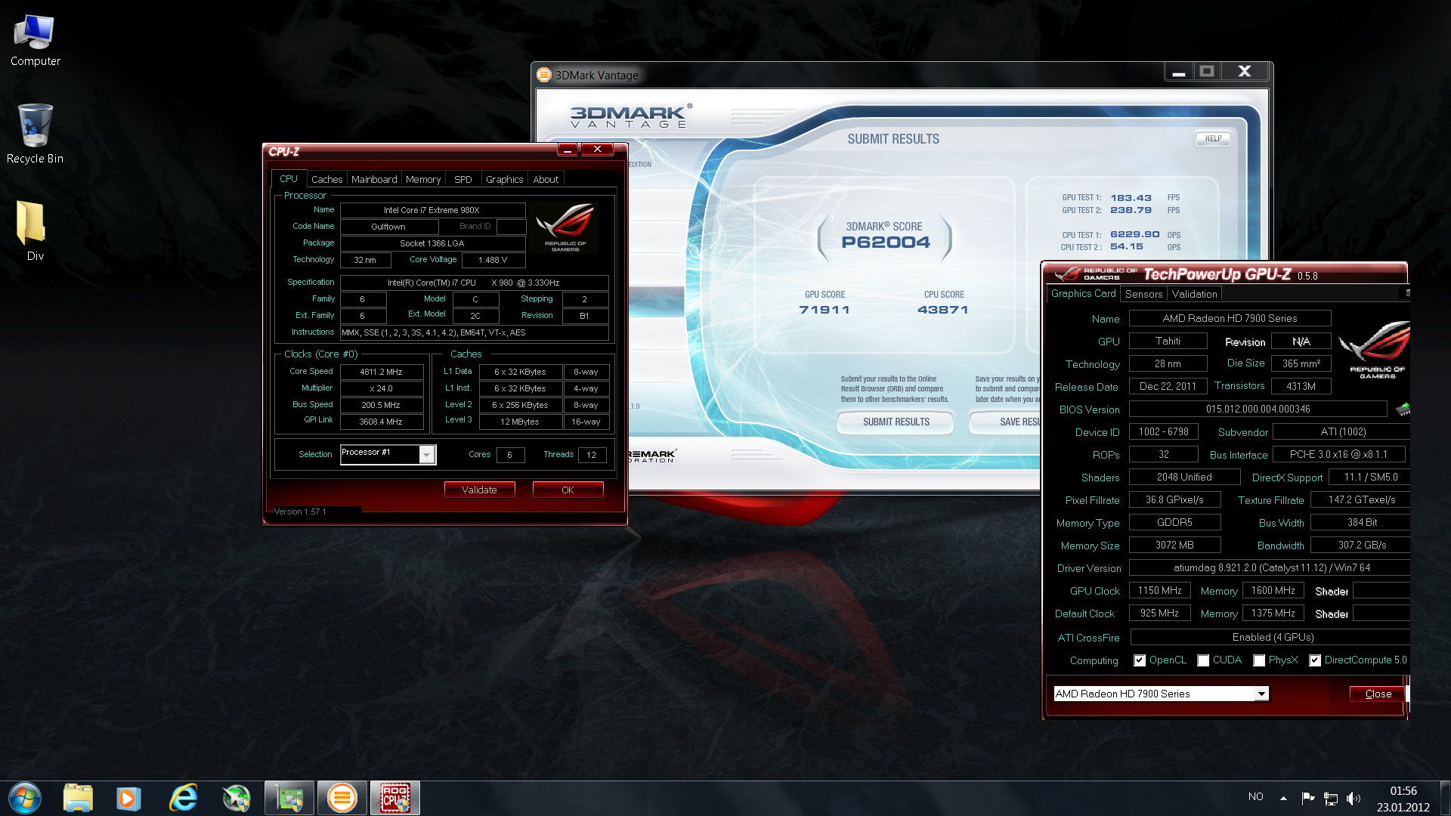Open the Graphics tab in CPU-Z
Viewport: 1451px width, 816px height.
(504, 180)
